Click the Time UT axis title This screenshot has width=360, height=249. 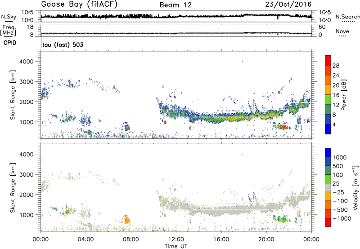[176, 246]
